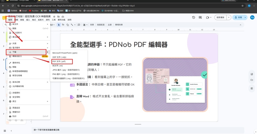Open the line tool dropdown arrow
257x134 pixels.
75,25
